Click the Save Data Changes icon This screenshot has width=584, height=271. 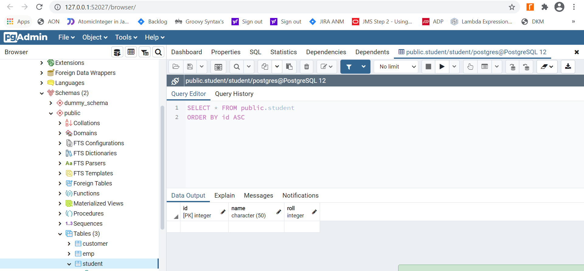(x=218, y=67)
